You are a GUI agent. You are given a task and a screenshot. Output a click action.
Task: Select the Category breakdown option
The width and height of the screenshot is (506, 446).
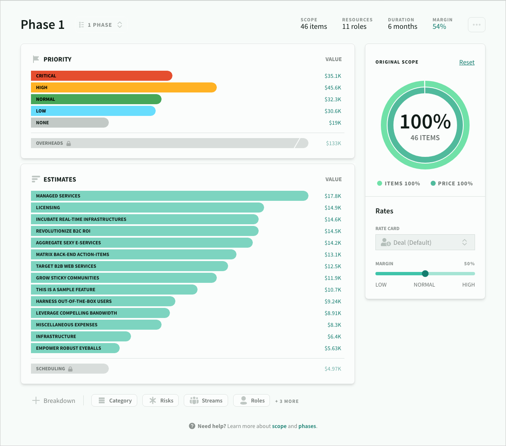coord(114,400)
